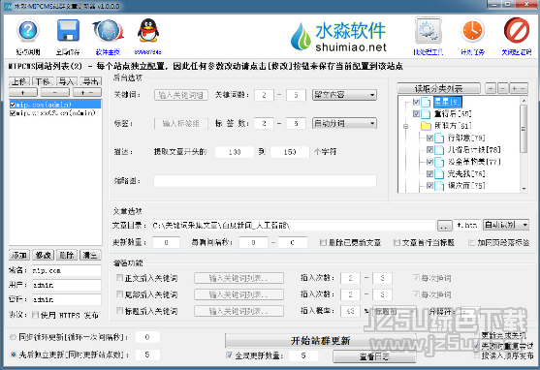Click site list deselect minus button

(x=54, y=92)
